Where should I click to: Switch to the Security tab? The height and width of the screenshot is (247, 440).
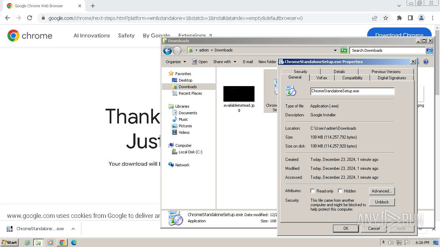pyautogui.click(x=300, y=72)
